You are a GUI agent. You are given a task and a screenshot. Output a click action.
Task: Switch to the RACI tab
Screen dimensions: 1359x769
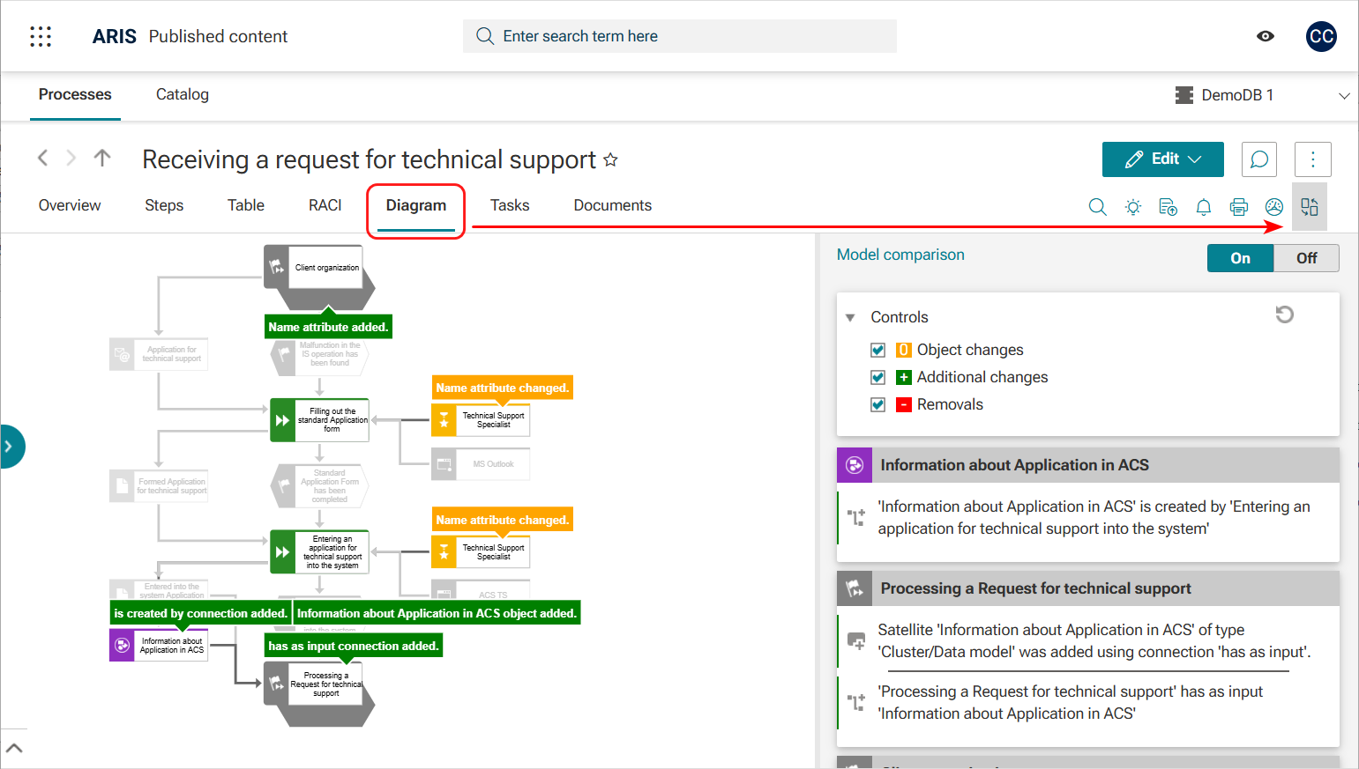(325, 205)
